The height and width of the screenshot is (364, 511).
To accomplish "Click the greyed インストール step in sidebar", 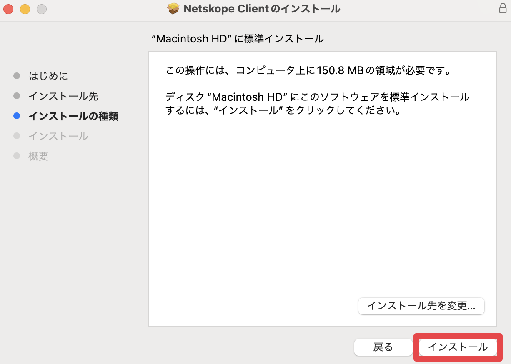I will coord(58,136).
